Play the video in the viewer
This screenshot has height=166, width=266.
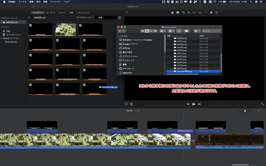coord(194,104)
